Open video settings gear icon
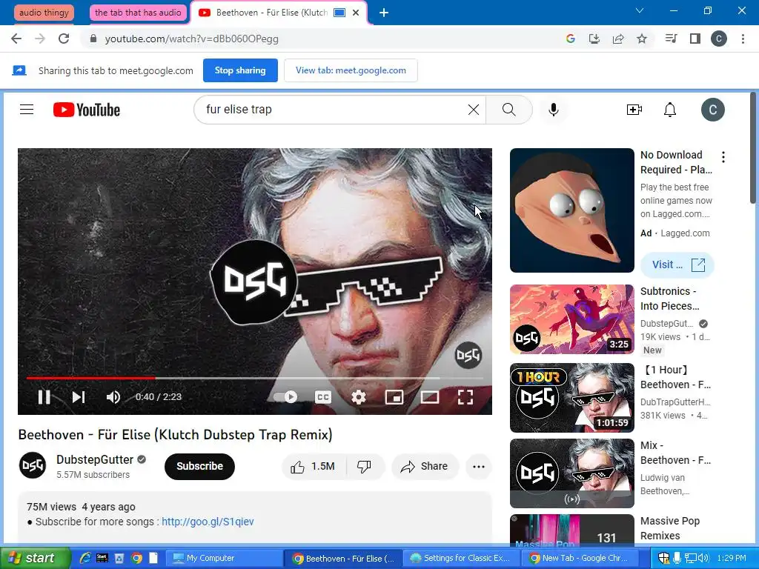This screenshot has height=569, width=759. (x=359, y=397)
